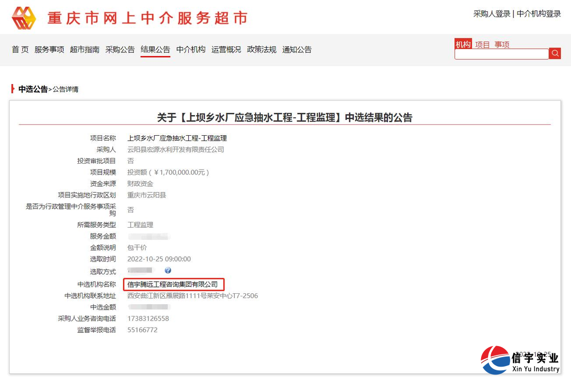Open the 政策法规 menu item
Screen dimensions: 571x383
[x=262, y=49]
